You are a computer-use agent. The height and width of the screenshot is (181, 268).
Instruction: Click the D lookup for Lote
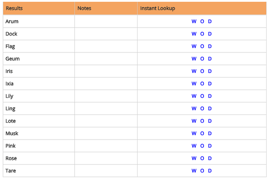tap(210, 121)
